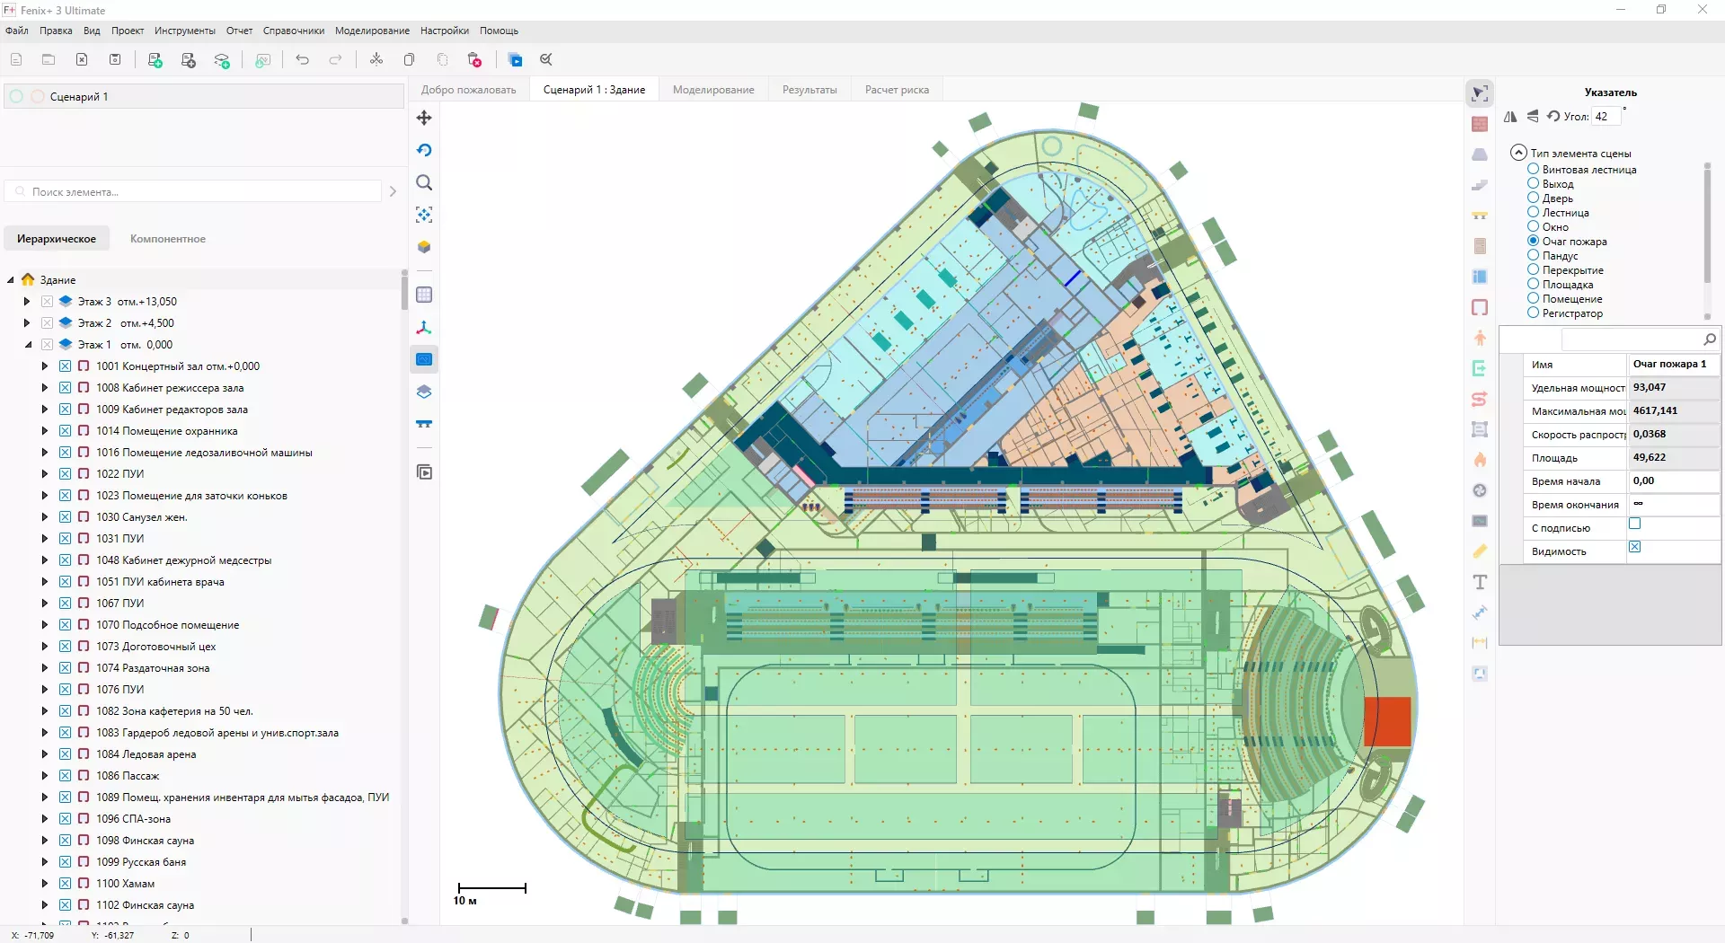
Task: Enable the С подписью checkbox
Action: 1634,524
